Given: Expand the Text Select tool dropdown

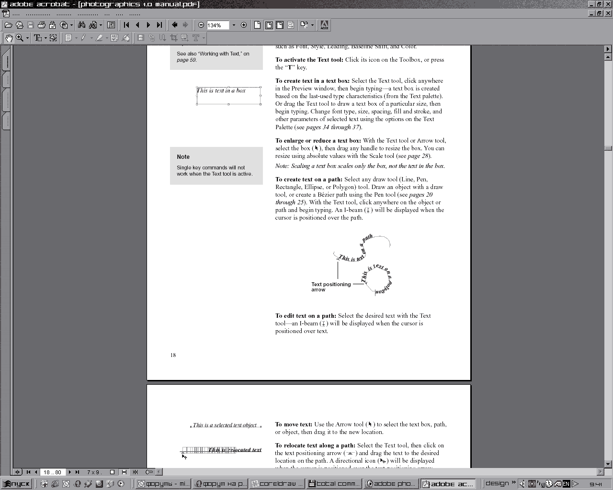Looking at the screenshot, I should pyautogui.click(x=45, y=38).
